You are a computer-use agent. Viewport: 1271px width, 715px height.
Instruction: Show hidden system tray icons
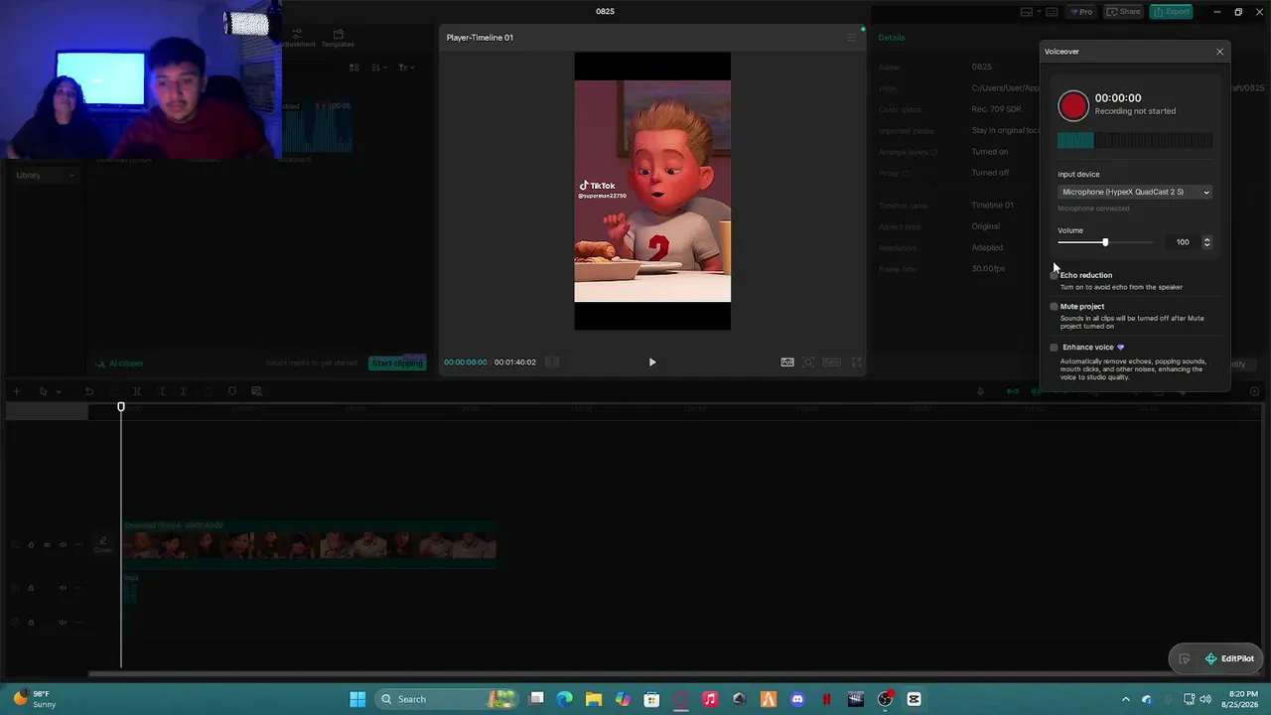point(1125,699)
